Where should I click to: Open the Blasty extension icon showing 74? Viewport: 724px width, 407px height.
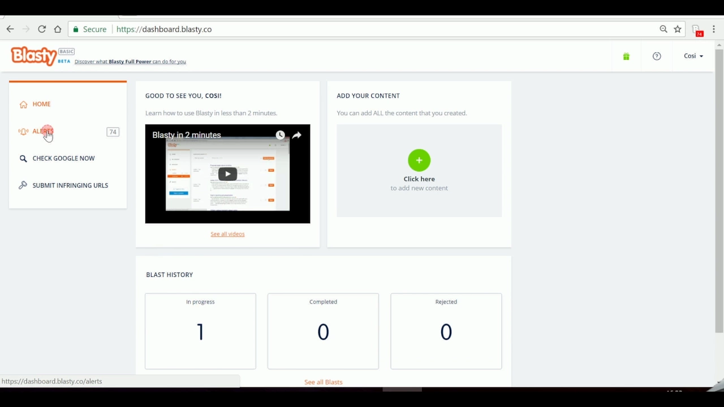click(x=697, y=30)
